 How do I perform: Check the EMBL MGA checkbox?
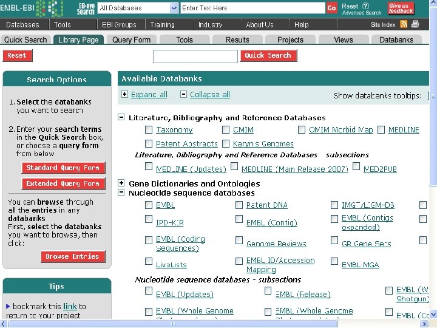[x=334, y=261]
